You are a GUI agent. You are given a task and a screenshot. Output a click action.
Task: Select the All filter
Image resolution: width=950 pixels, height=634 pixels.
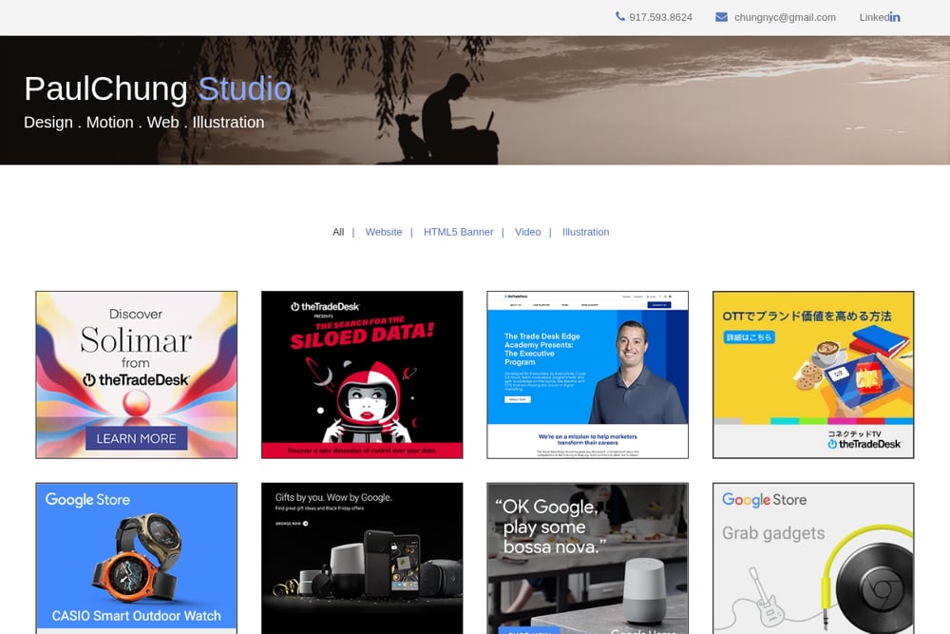tap(338, 232)
